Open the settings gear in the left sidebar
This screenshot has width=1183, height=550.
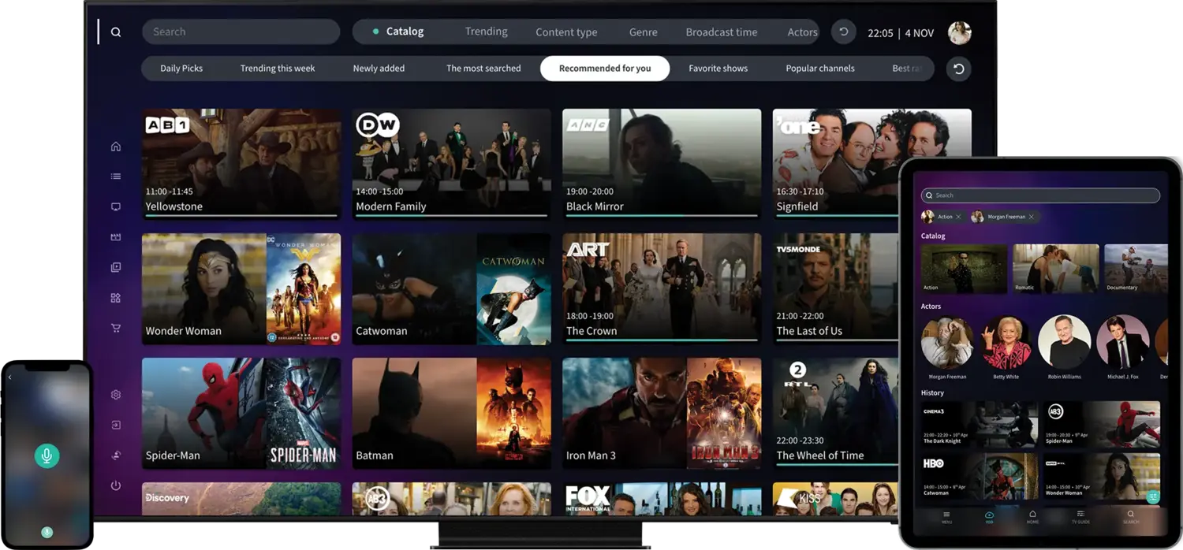[116, 394]
